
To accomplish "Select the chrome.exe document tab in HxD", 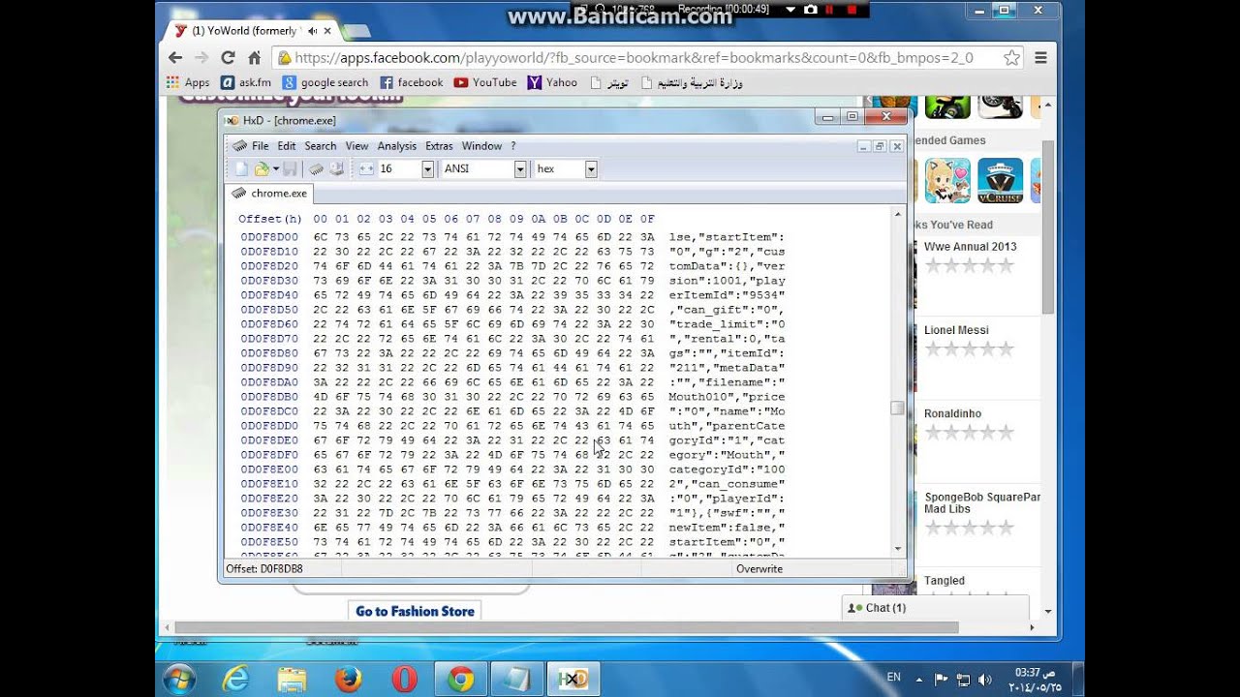I will 270,193.
